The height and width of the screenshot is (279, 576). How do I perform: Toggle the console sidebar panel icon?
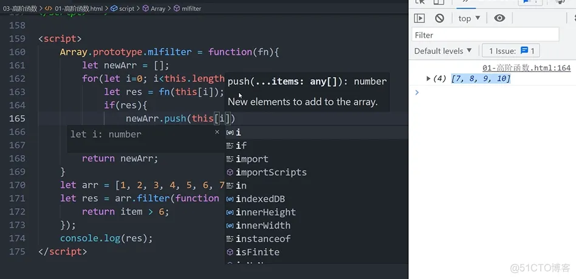click(419, 18)
